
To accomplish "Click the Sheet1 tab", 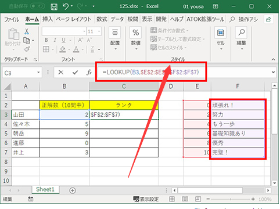I will pyautogui.click(x=45, y=189).
